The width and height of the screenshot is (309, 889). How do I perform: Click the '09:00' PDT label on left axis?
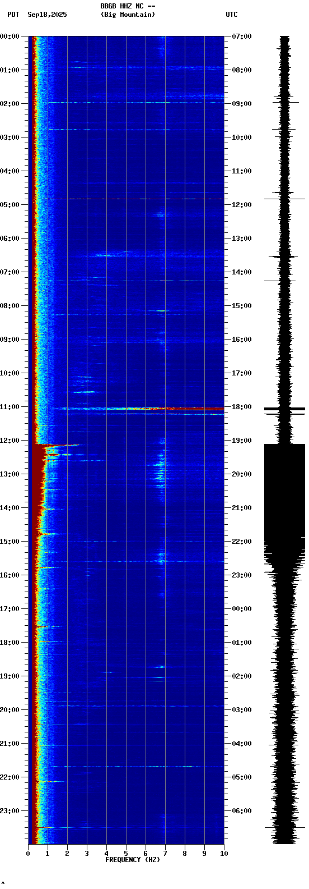[9, 340]
